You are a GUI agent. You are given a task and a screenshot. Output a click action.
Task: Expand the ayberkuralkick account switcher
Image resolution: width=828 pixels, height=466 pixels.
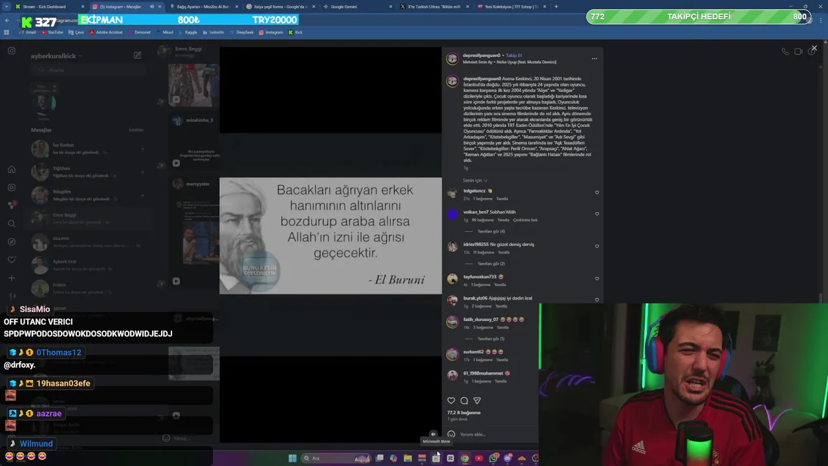pos(56,56)
